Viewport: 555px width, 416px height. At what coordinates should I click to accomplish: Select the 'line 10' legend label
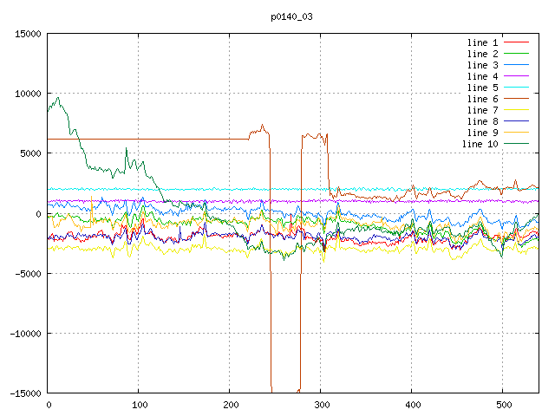click(480, 144)
